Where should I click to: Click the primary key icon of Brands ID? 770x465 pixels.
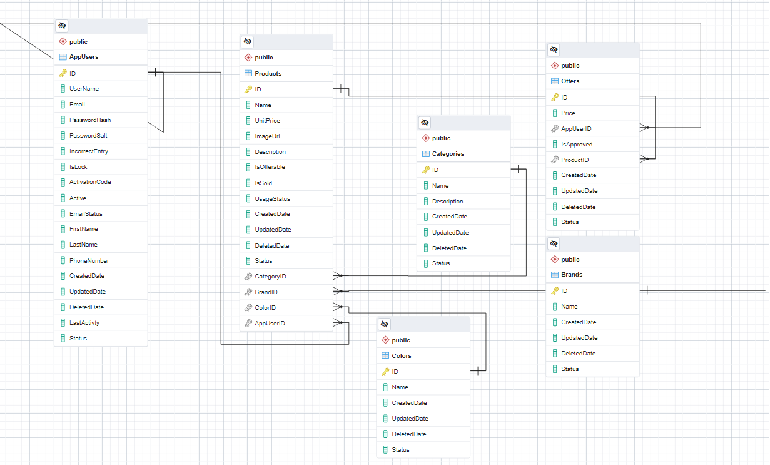pos(554,290)
